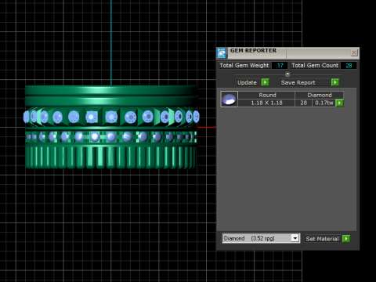Click the Gem Reporter logo icon
This screenshot has height=282, width=376.
(222, 53)
